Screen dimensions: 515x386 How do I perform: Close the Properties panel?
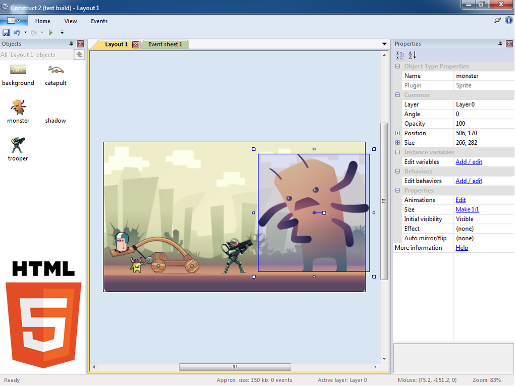509,44
